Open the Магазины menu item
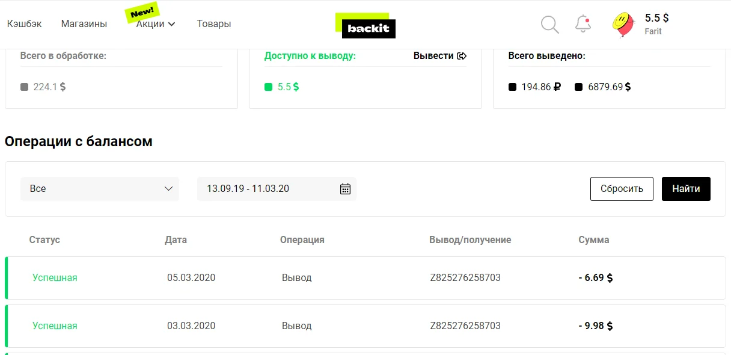The height and width of the screenshot is (355, 731). point(84,24)
